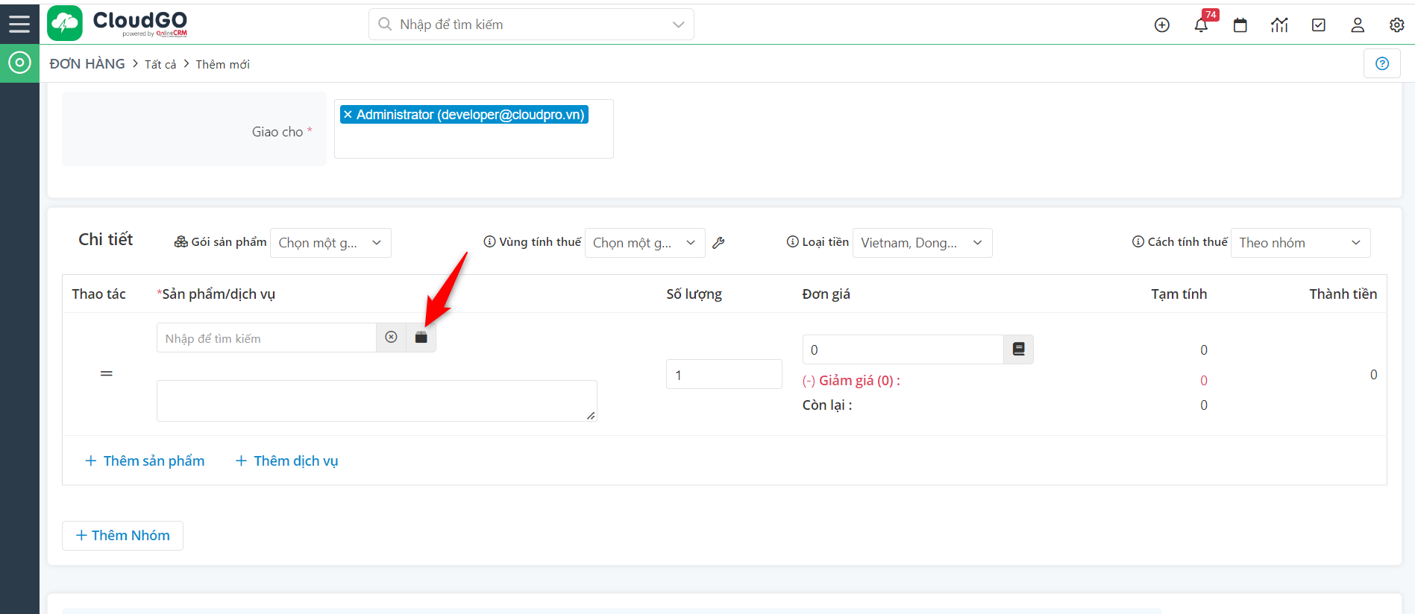
Task: Open the reports chart icon
Action: coord(1279,25)
